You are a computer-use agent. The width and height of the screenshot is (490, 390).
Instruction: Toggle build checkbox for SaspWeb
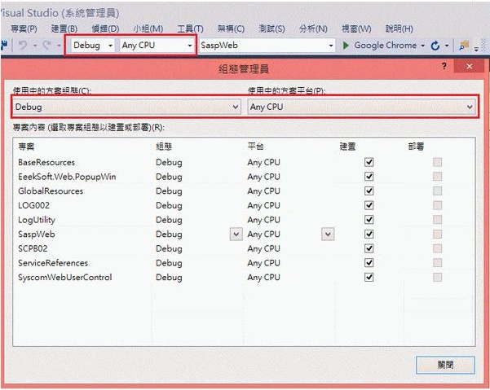[x=369, y=234]
